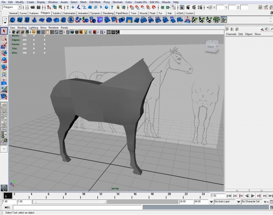
Task: Open shelf options arrow menu
Action: (x=5, y=23)
